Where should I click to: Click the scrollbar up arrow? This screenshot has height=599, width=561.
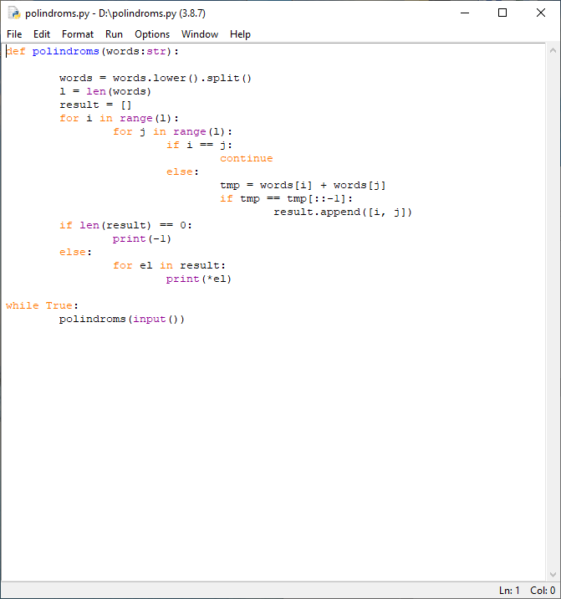pyautogui.click(x=552, y=51)
